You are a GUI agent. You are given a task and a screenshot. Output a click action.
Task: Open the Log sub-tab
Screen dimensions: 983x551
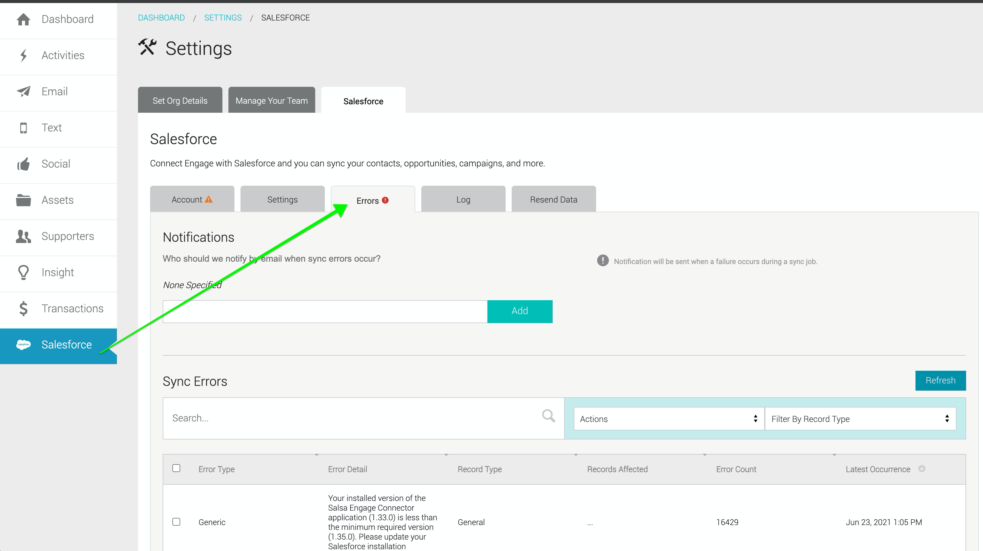pos(463,199)
